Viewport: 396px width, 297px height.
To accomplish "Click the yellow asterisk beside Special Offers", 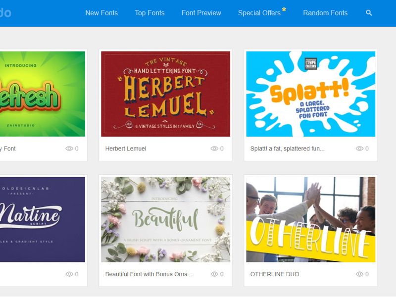I will (x=284, y=9).
